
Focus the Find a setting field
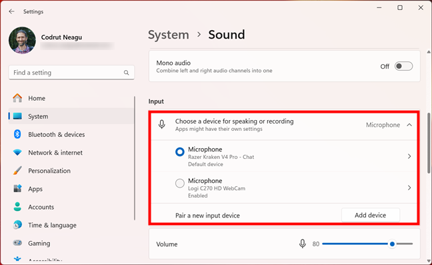(71, 73)
